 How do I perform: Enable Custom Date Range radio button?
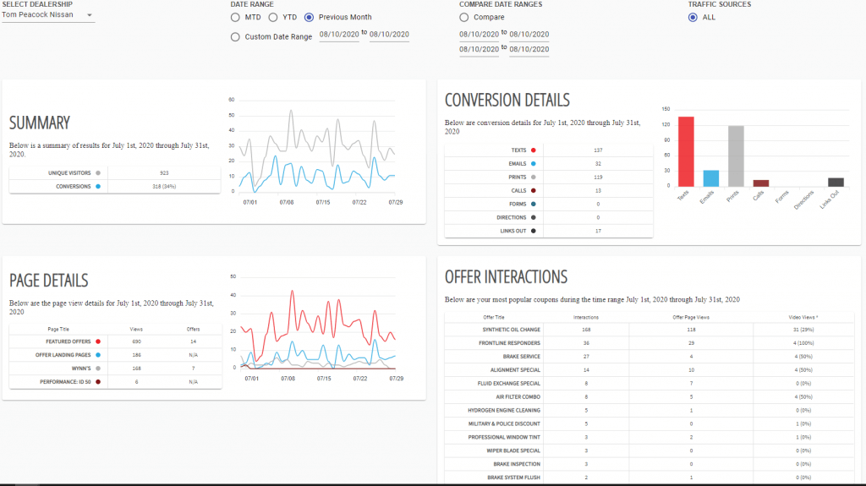(235, 37)
